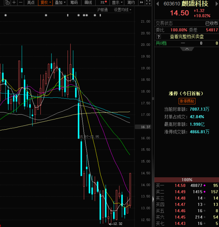Open the 复权 adjustment dropdown
The width and height of the screenshot is (219, 227).
(x=45, y=2)
